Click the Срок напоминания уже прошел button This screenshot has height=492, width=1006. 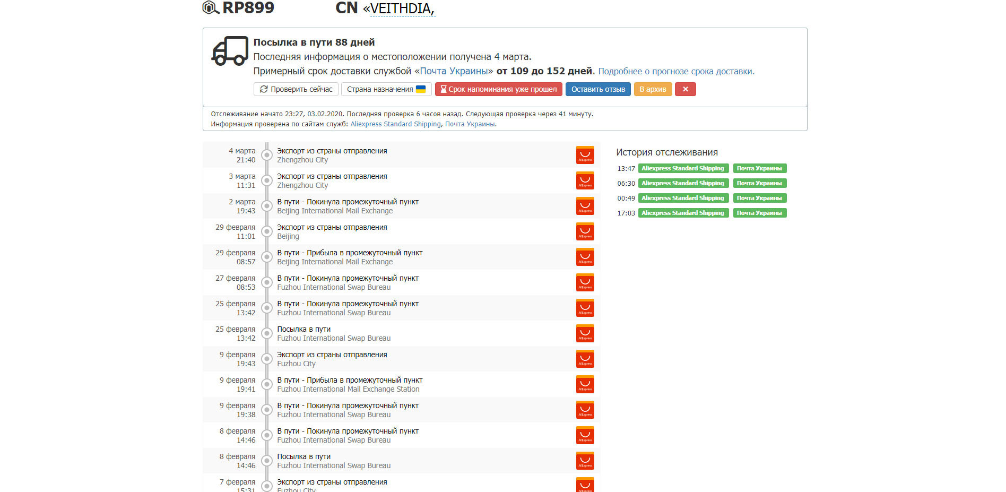tap(499, 89)
